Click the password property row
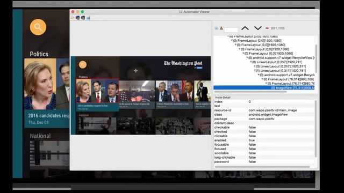This screenshot has width=344, height=193. (x=264, y=162)
